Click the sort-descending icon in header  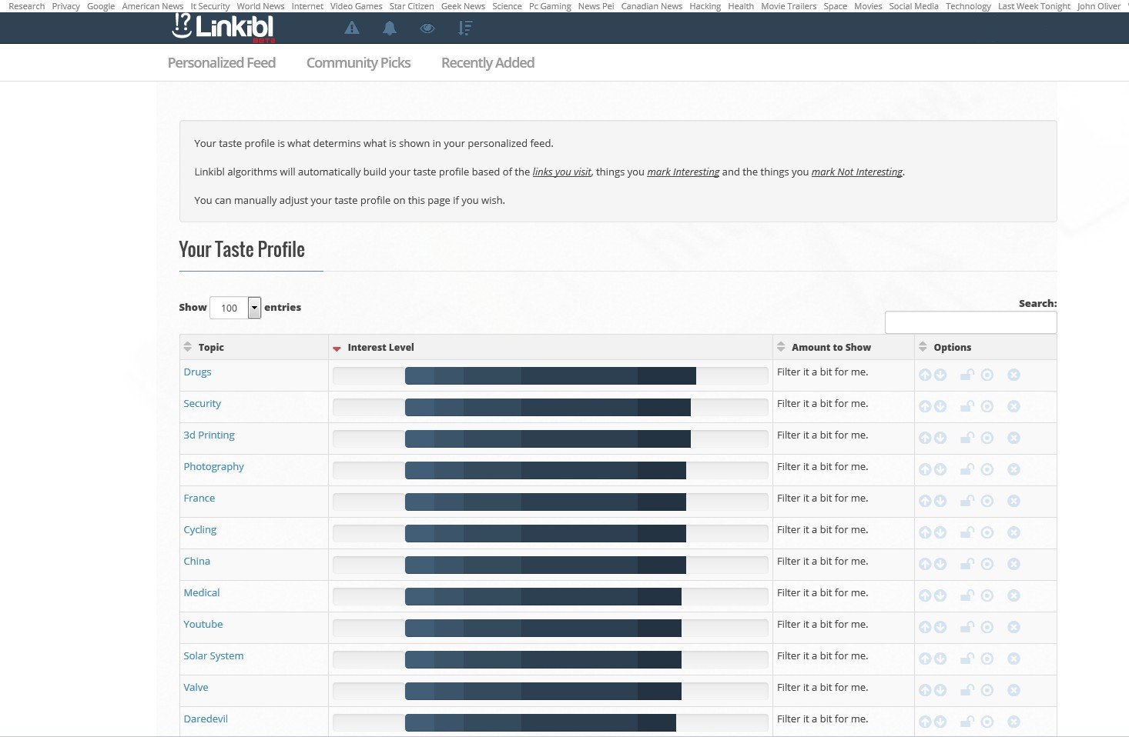click(x=464, y=28)
